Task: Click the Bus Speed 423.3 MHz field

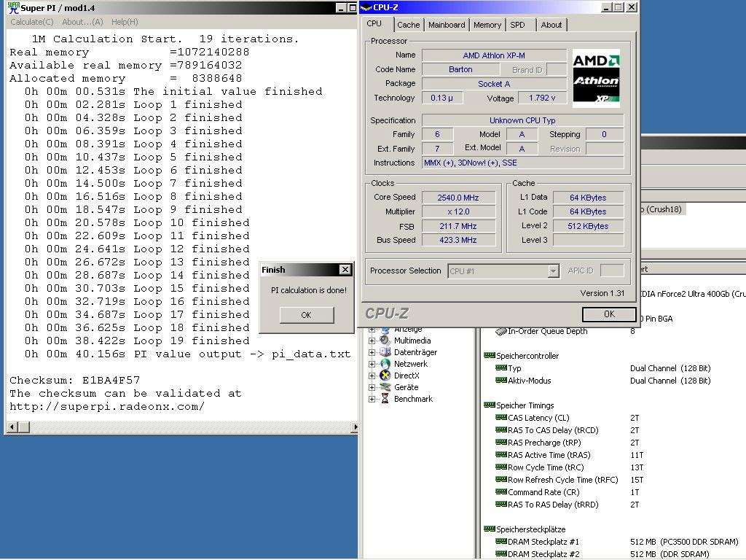Action: click(458, 240)
